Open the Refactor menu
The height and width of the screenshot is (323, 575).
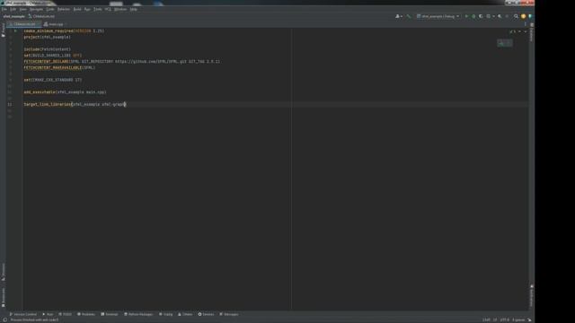tap(64, 9)
